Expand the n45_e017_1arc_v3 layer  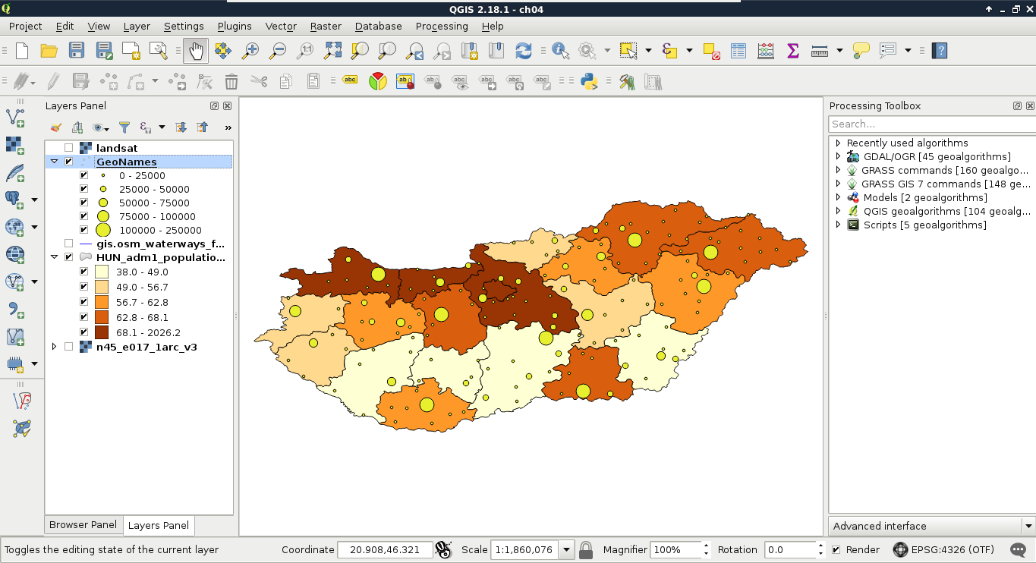(54, 347)
